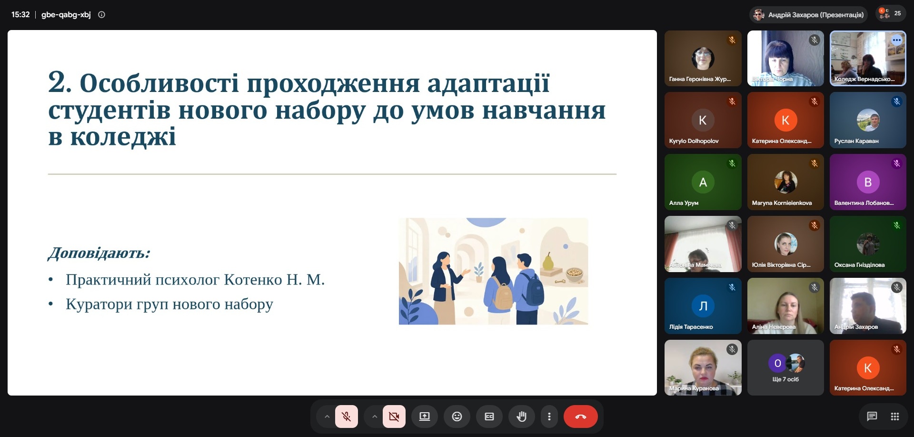914x437 pixels.
Task: Leave the call
Action: (581, 417)
